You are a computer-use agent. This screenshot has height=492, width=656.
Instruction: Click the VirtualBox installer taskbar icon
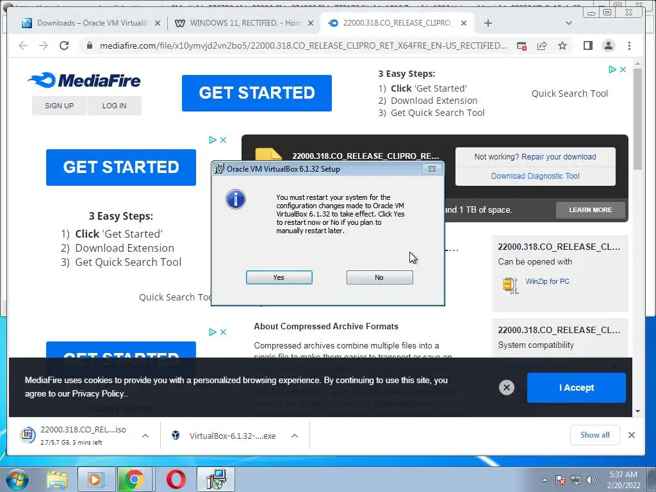tap(217, 479)
